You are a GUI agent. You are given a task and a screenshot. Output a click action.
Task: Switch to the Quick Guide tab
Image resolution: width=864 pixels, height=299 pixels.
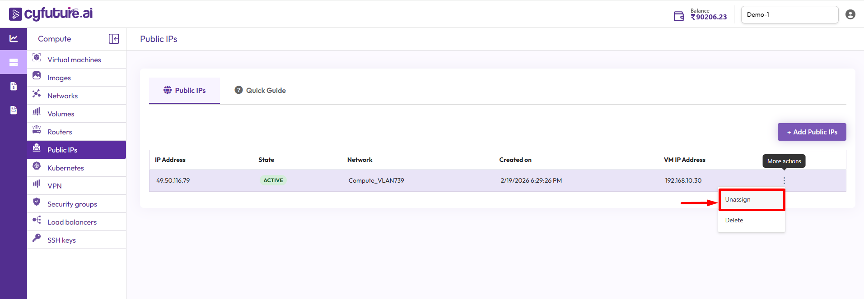tap(260, 91)
